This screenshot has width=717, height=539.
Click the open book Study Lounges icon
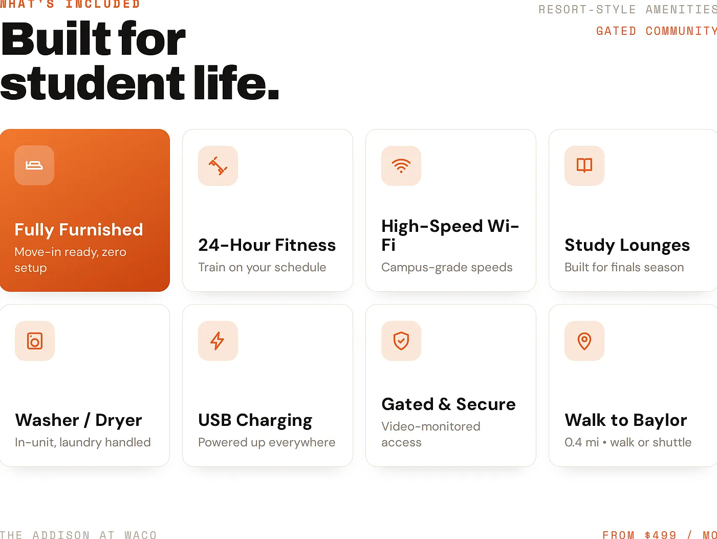click(x=584, y=165)
